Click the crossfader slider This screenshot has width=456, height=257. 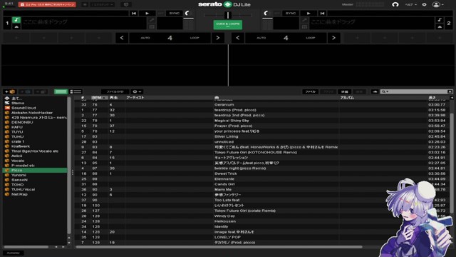[228, 15]
